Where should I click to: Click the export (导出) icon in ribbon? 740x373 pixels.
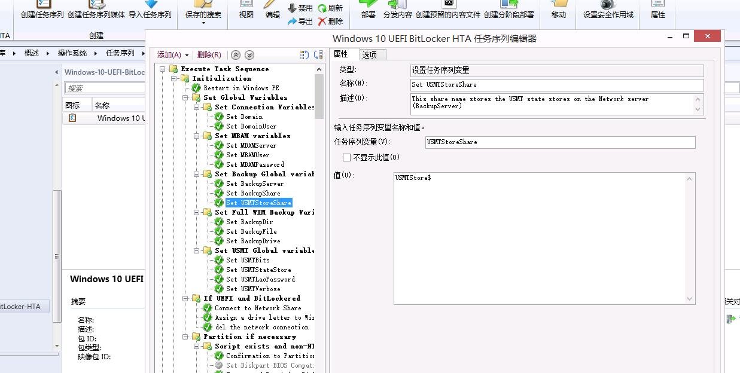click(292, 22)
